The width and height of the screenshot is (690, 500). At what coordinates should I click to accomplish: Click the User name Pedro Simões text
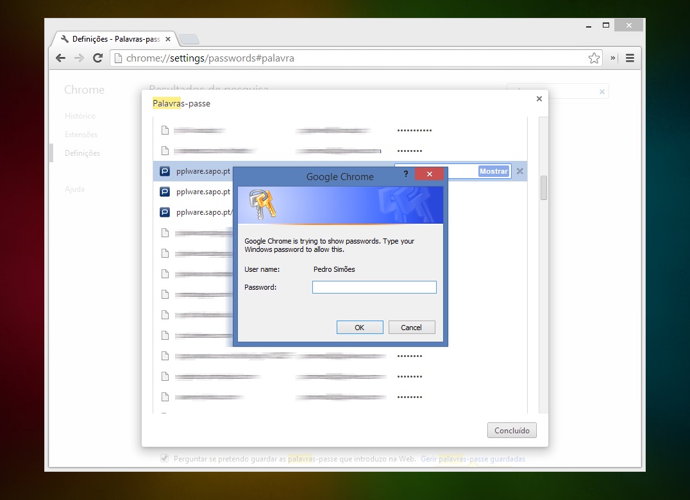coord(334,269)
